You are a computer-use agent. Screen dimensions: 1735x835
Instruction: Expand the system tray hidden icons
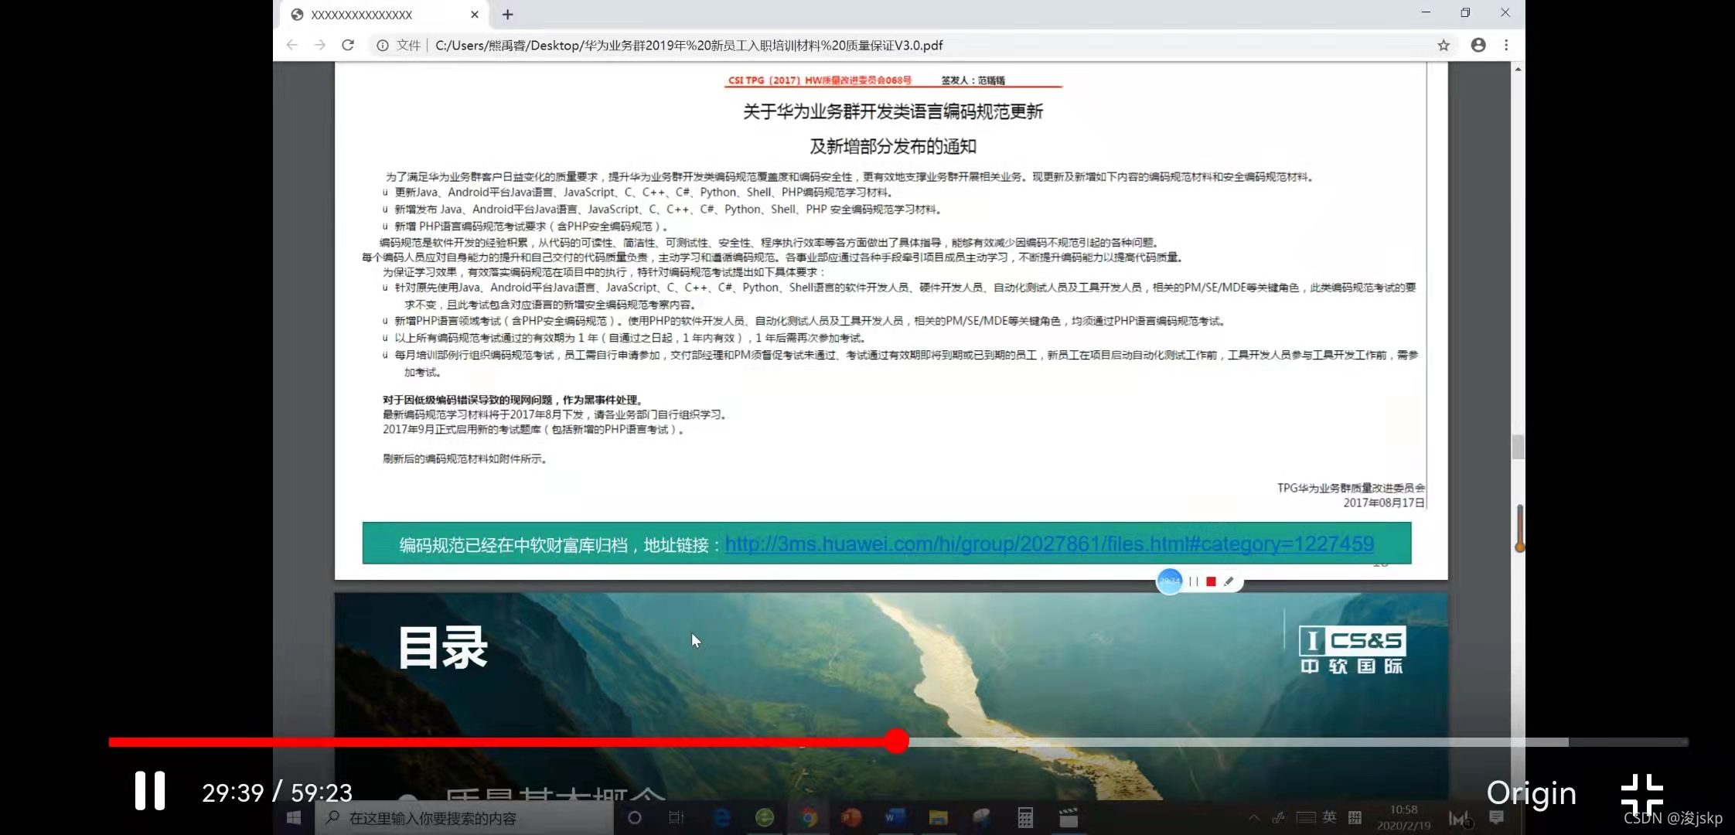1253,817
